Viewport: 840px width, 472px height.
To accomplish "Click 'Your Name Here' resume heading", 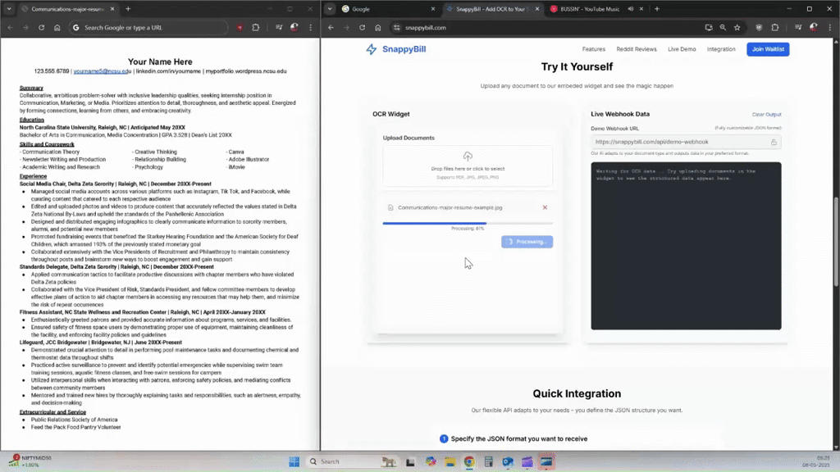I will coord(160,62).
